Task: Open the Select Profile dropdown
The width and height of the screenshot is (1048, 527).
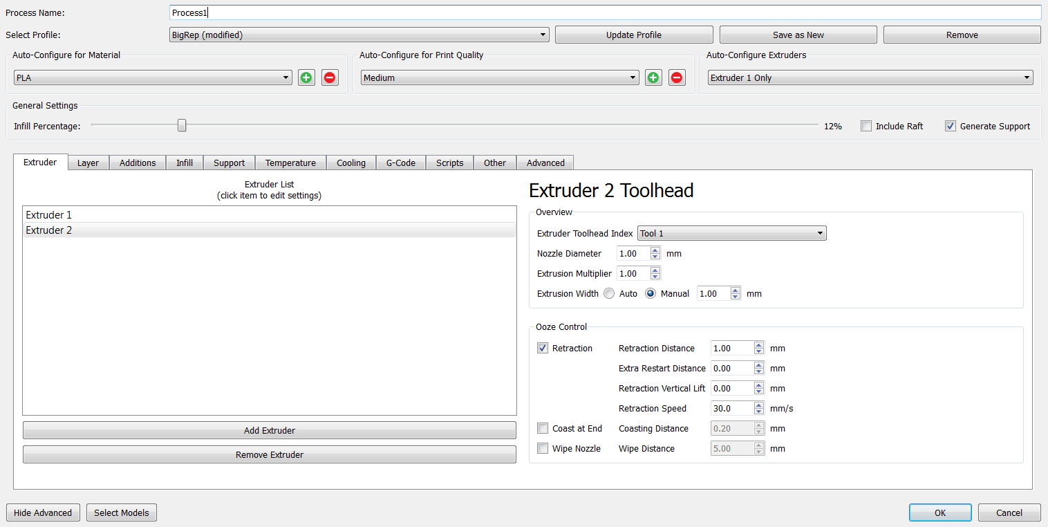Action: tap(359, 35)
